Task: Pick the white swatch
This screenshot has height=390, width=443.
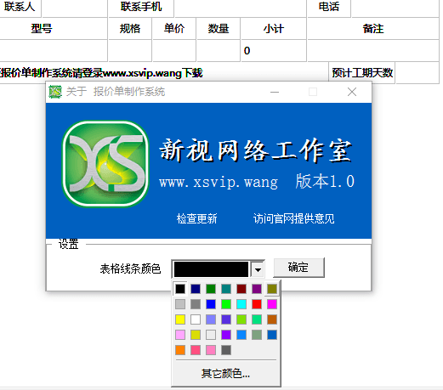Action: [x=196, y=319]
